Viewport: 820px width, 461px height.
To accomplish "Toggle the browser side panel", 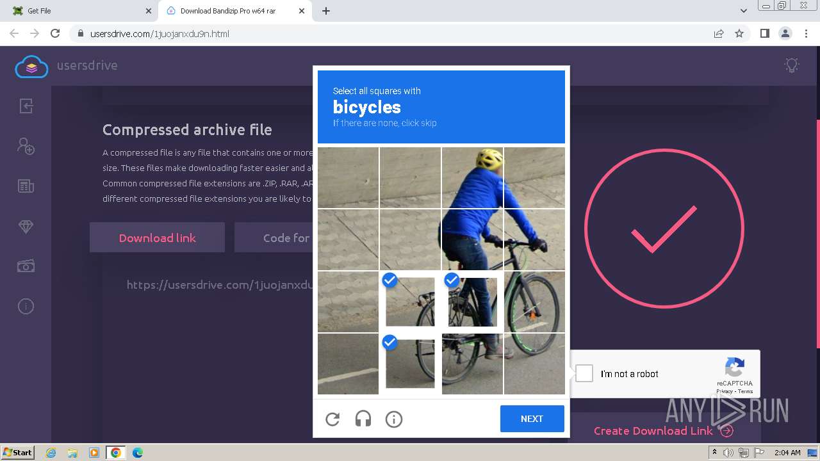I will 764,33.
